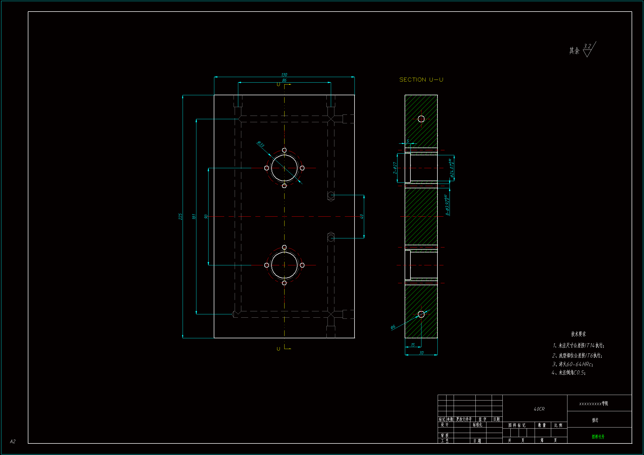Click the 型芯 part name cell
Image resolution: width=644 pixels, height=455 pixels.
[595, 420]
